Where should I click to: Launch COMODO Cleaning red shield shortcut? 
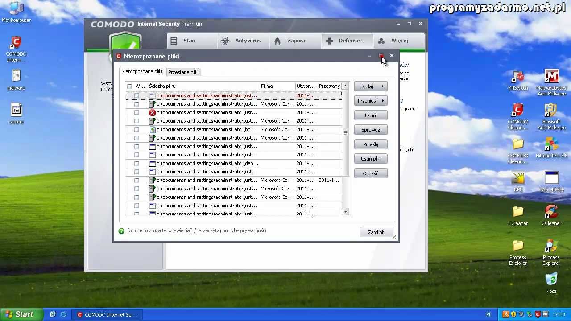(518, 117)
